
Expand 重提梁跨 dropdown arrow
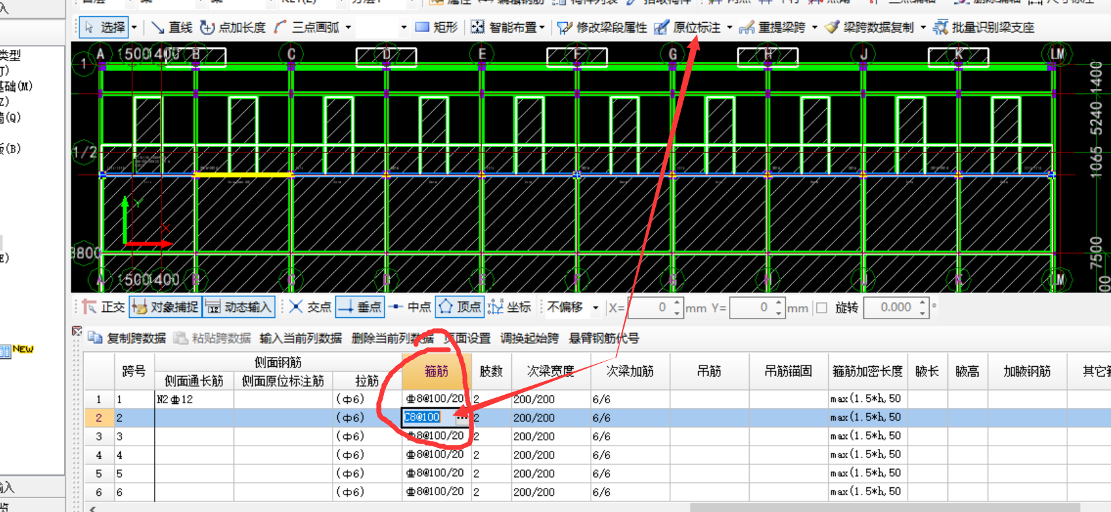(814, 27)
